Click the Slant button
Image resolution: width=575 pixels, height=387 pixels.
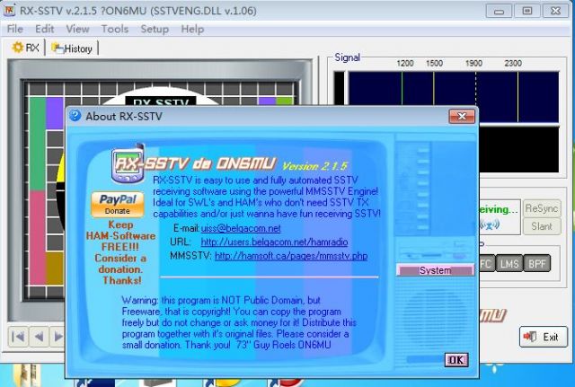tap(541, 226)
